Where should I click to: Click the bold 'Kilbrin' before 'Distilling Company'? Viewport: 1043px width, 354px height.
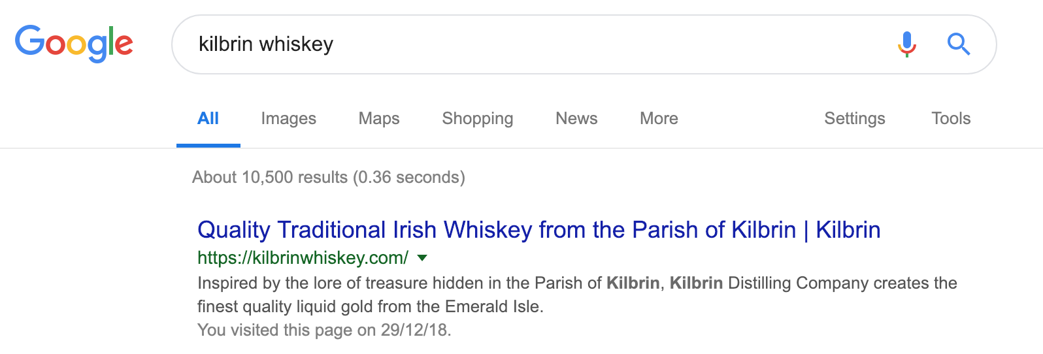click(x=696, y=283)
